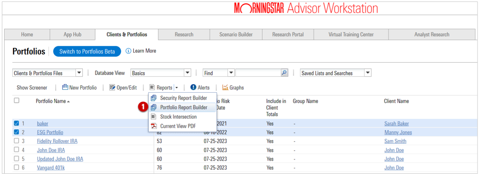The width and height of the screenshot is (479, 174).
Task: Toggle the select-all header checkbox
Action: click(x=17, y=100)
